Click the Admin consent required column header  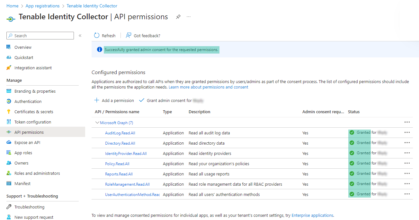pyautogui.click(x=323, y=112)
